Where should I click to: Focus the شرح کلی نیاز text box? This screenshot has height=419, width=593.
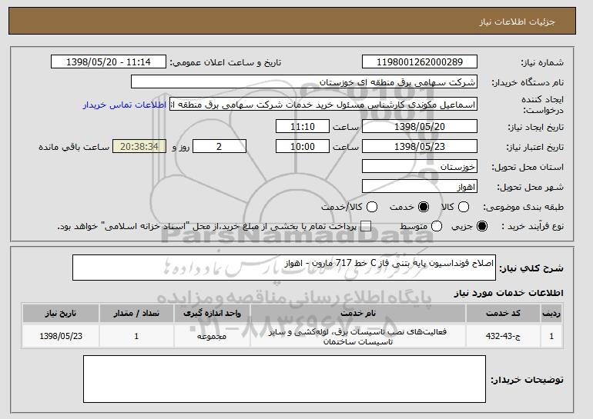pos(283,268)
